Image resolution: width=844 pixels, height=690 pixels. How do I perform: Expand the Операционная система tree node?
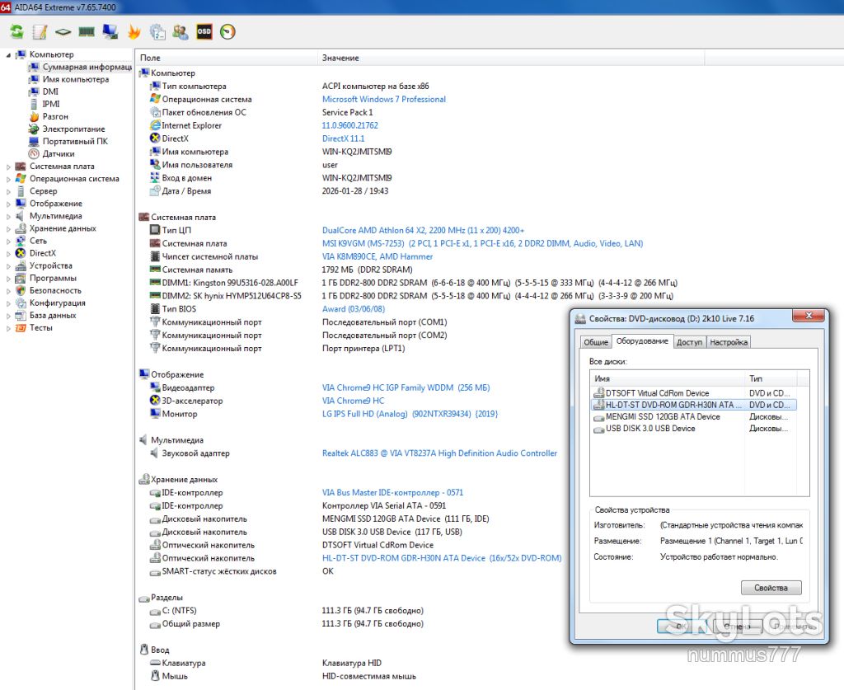pos(8,179)
